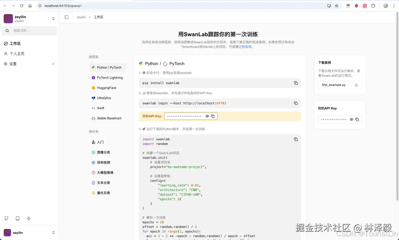Click the browser profile avatar
The height and width of the screenshot is (240, 399).
tap(385, 6)
